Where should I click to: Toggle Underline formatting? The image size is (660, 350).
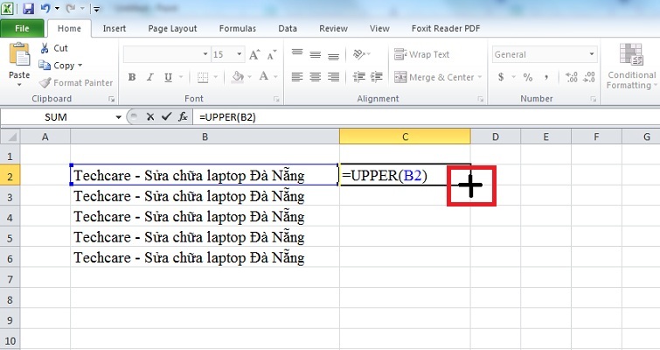coord(169,77)
